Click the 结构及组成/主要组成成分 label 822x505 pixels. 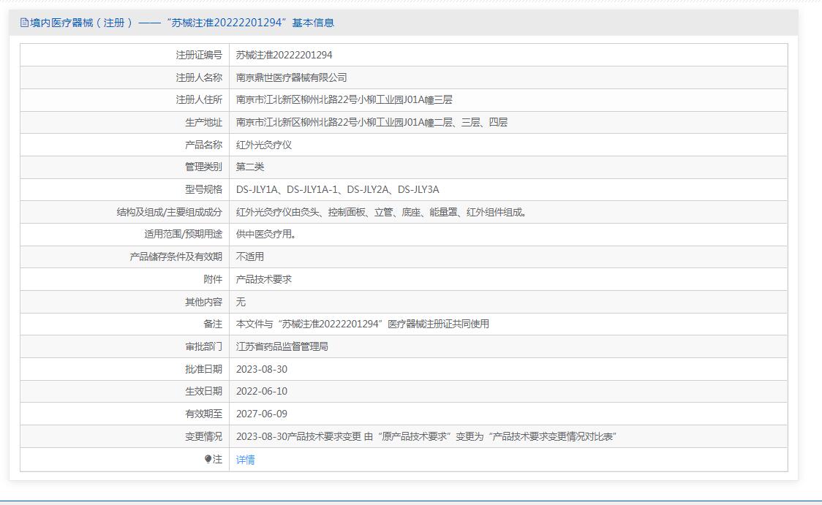(170, 212)
